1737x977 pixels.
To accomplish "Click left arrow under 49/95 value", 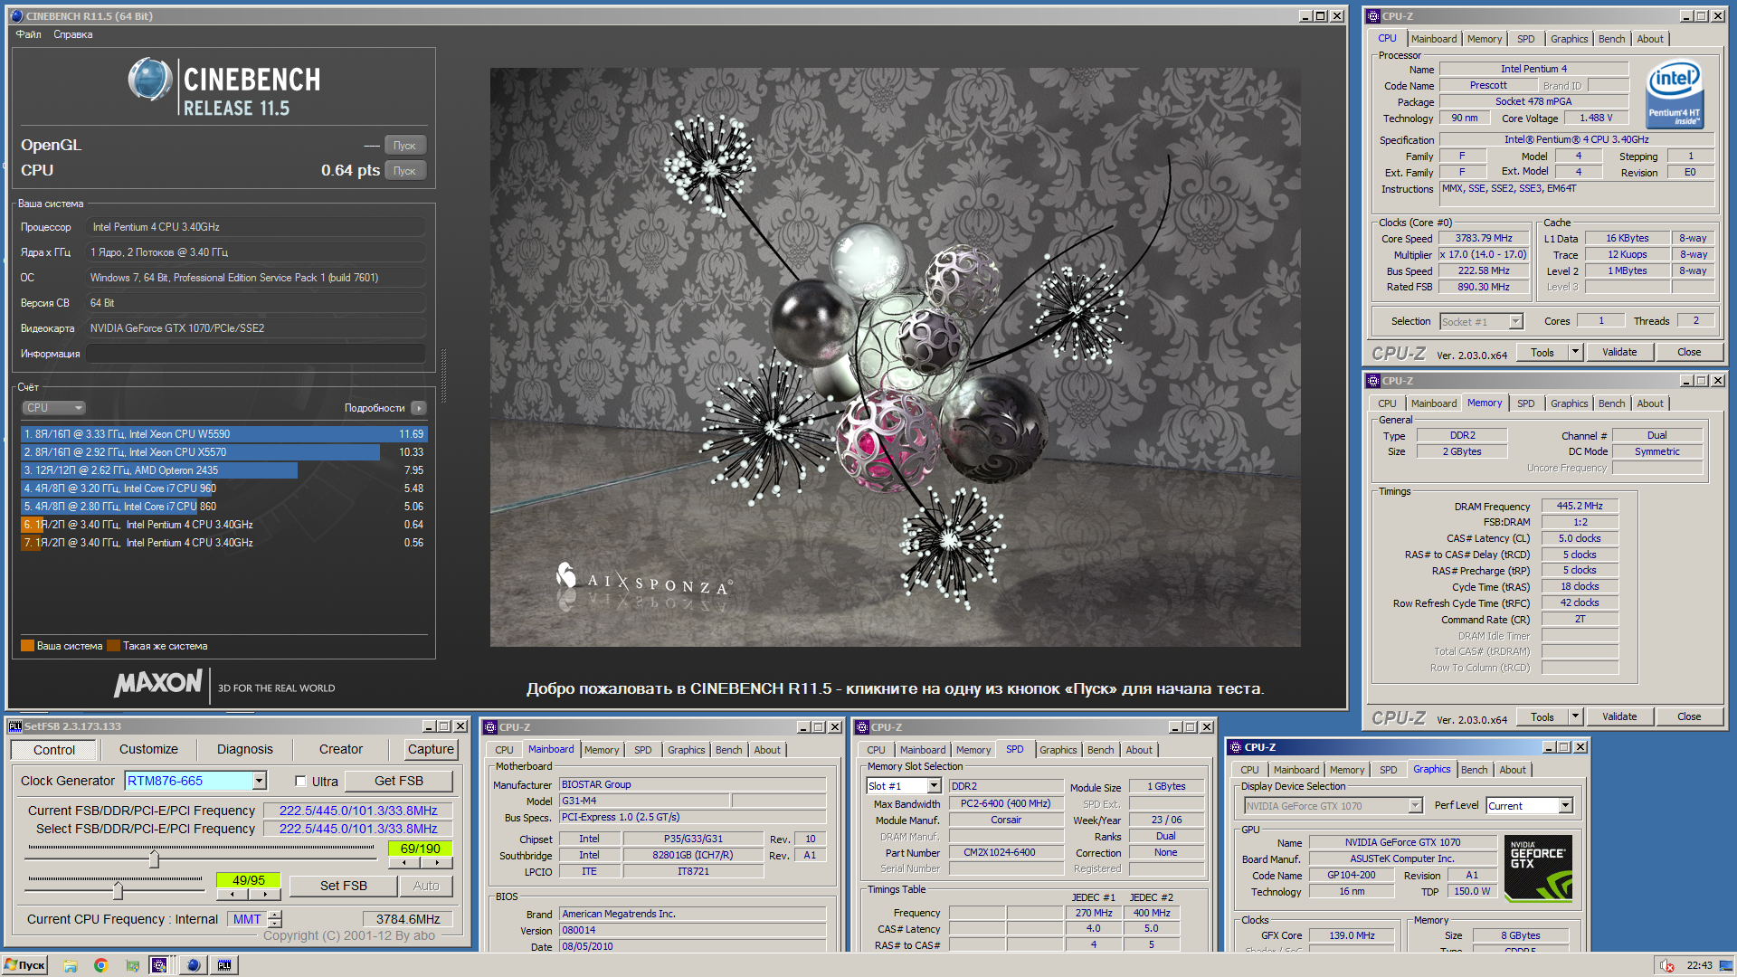I will 233,894.
